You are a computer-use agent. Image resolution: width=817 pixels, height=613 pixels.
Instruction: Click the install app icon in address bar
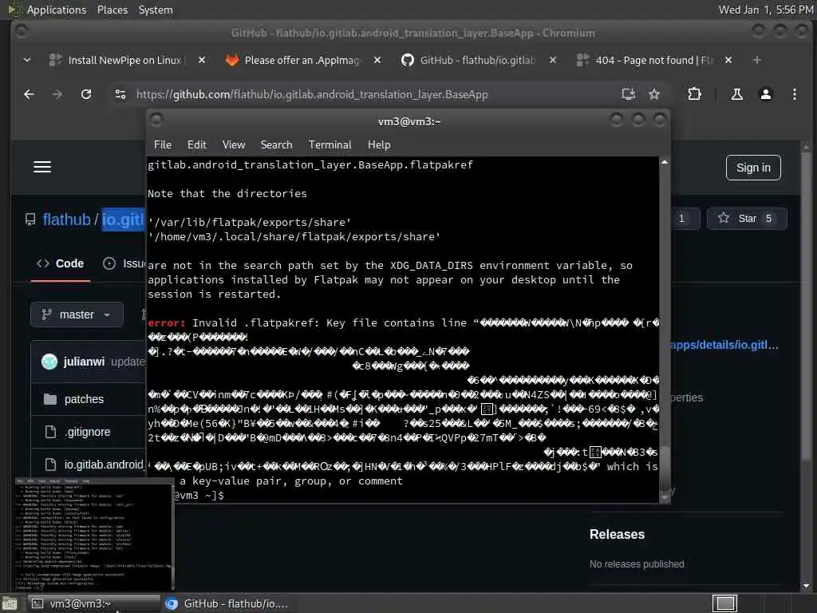(629, 94)
